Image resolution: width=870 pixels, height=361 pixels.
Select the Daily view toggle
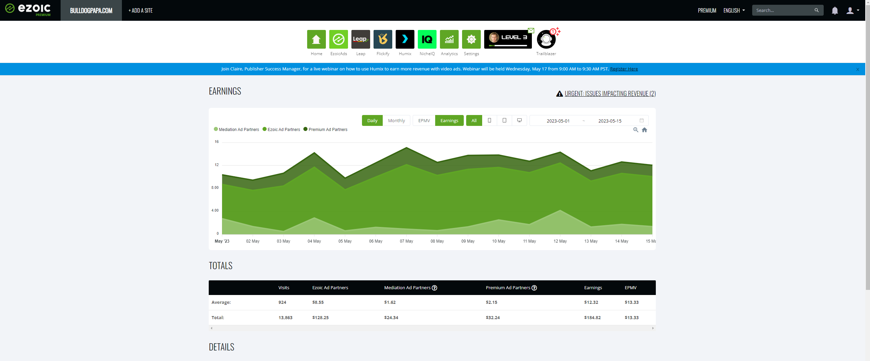point(372,120)
